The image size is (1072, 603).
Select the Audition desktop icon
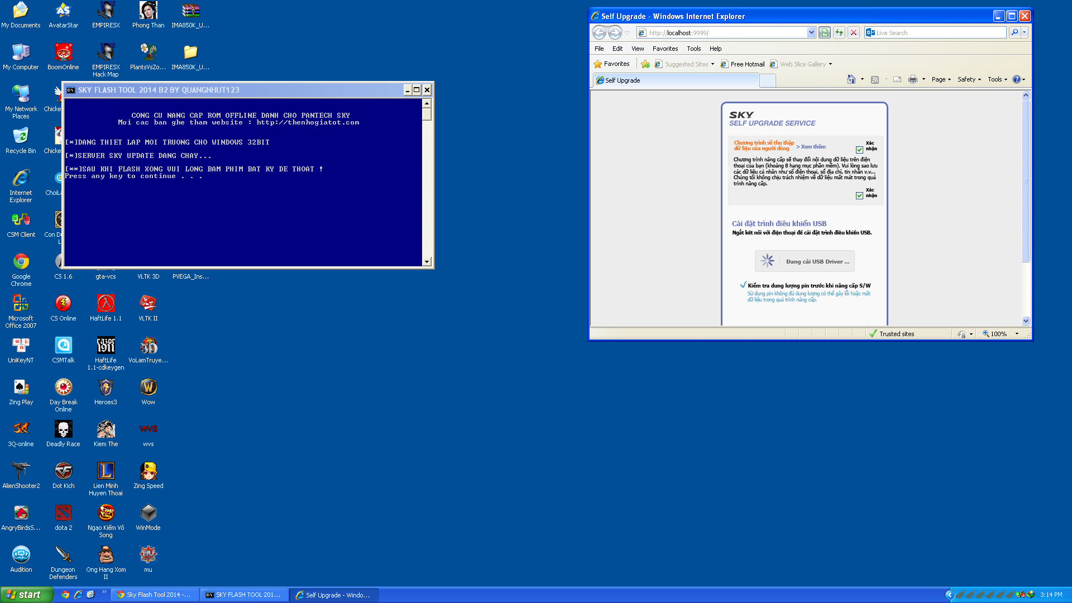pos(21,559)
